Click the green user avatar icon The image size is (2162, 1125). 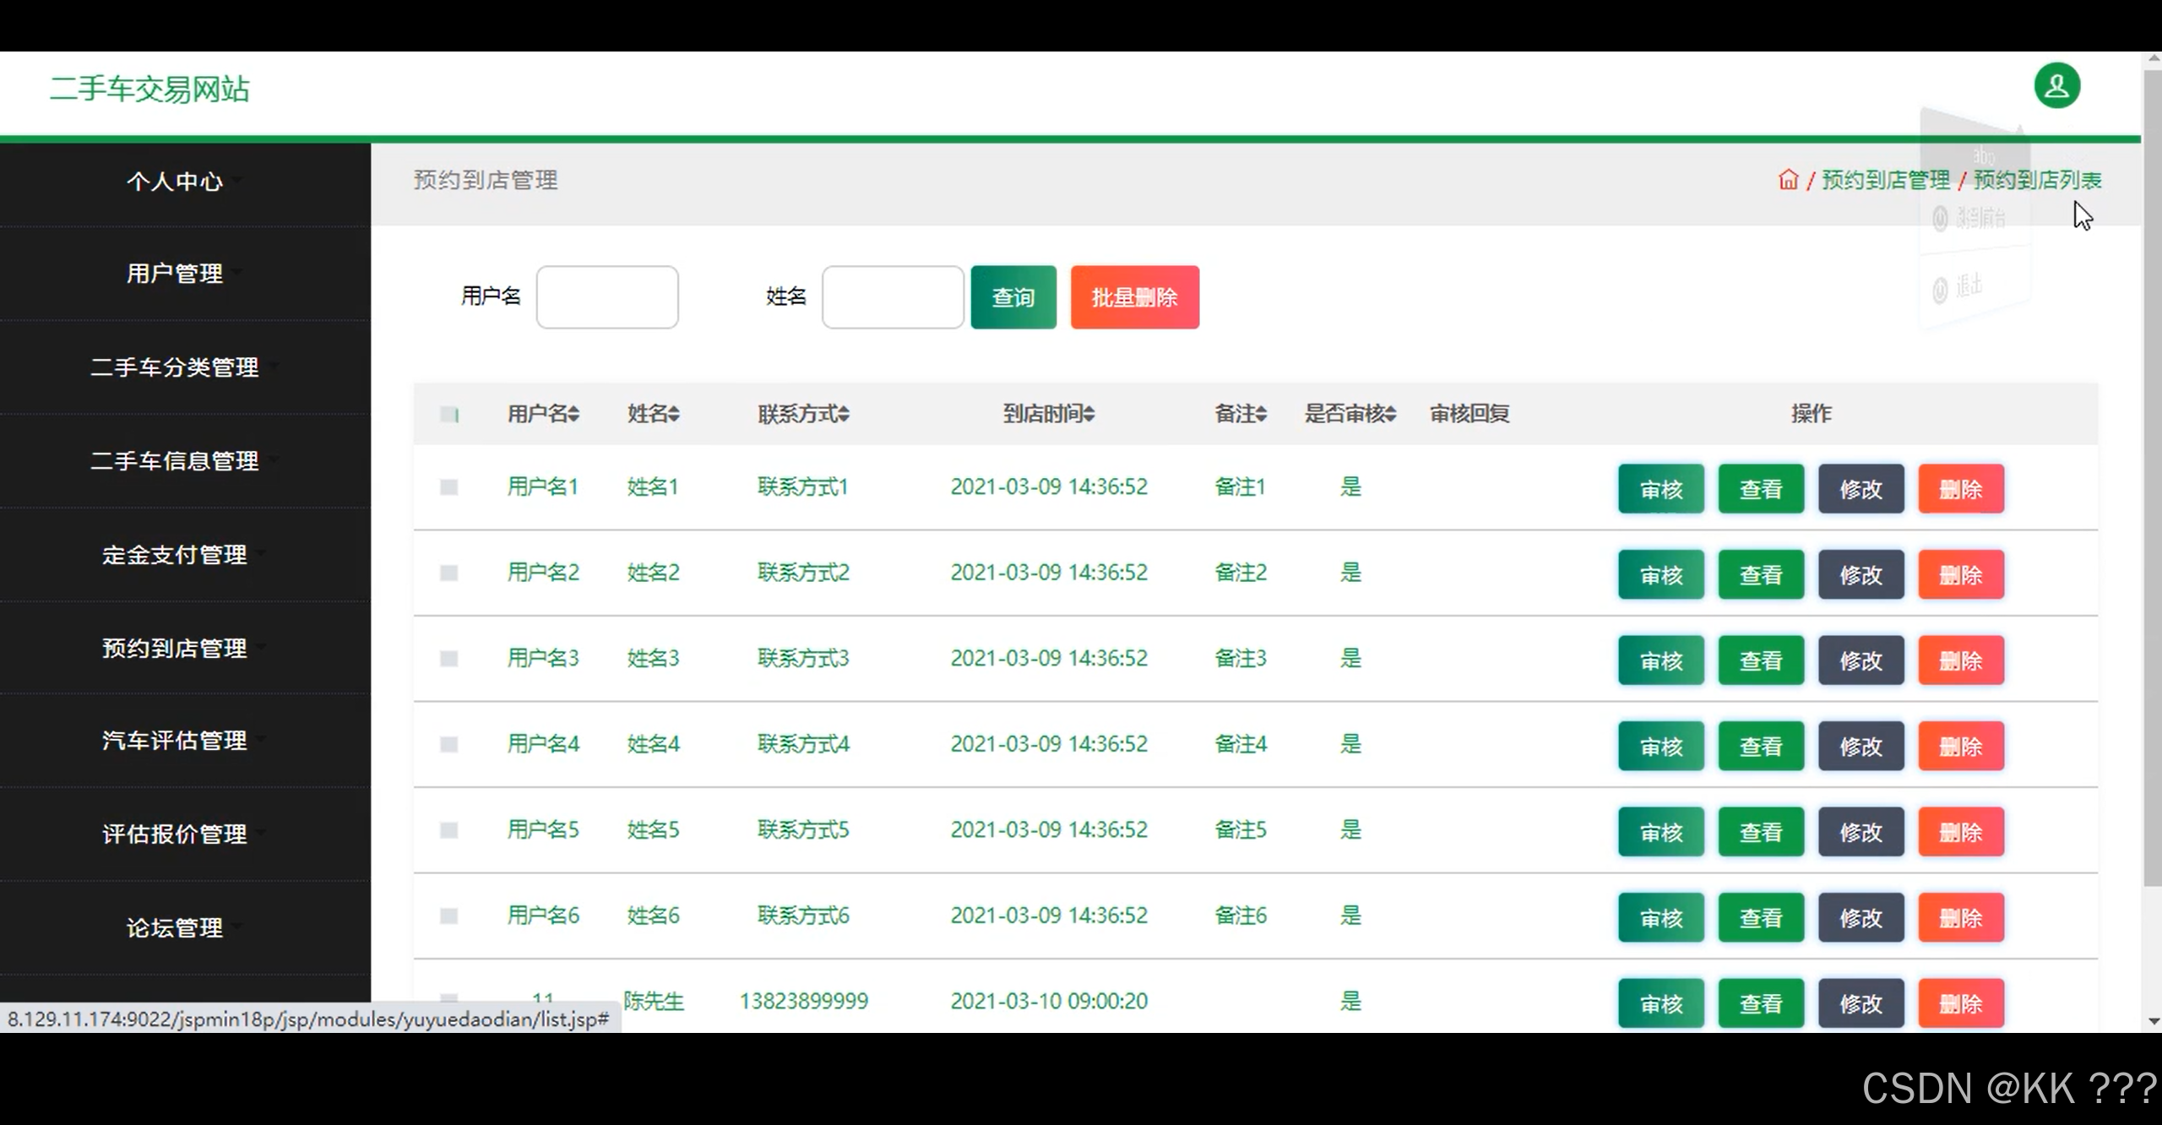(2056, 86)
